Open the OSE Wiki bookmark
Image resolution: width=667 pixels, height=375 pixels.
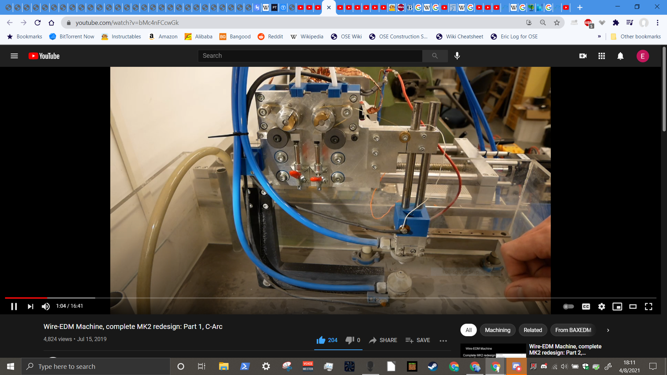pyautogui.click(x=346, y=36)
